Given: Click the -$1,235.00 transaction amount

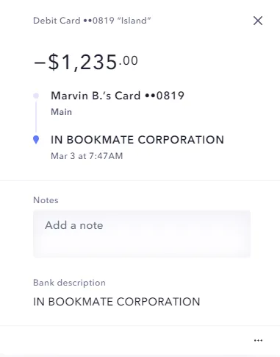Looking at the screenshot, I should pos(86,62).
